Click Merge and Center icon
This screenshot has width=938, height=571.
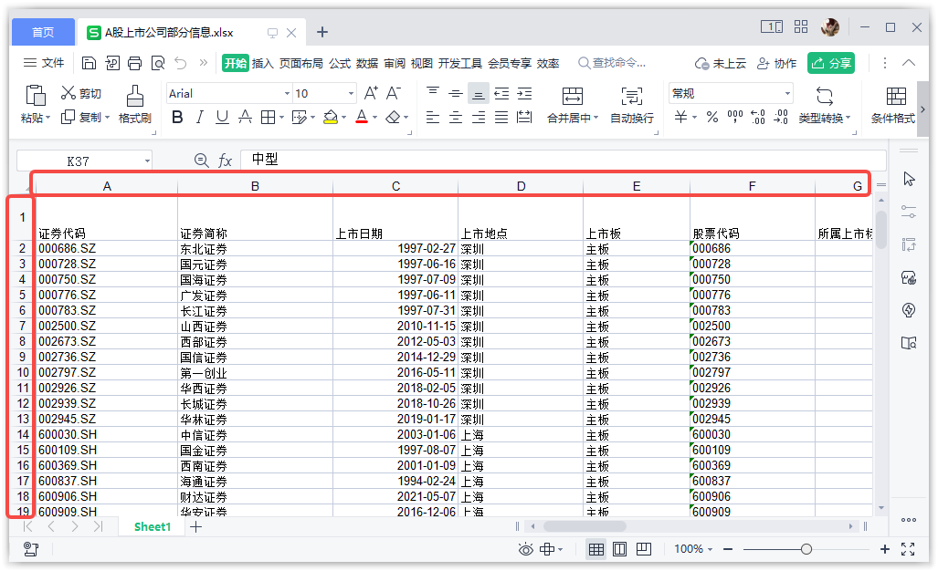[572, 96]
